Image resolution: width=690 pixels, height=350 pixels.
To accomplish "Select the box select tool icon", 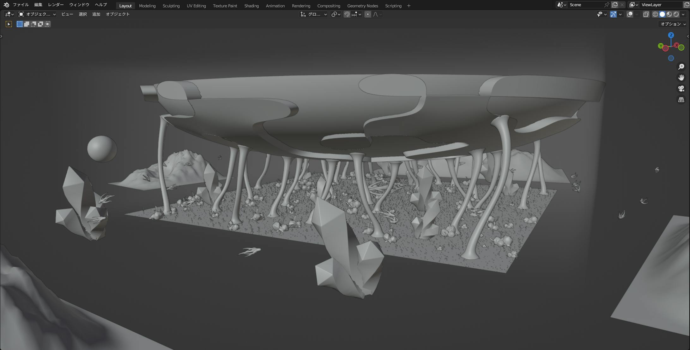I will pyautogui.click(x=9, y=24).
